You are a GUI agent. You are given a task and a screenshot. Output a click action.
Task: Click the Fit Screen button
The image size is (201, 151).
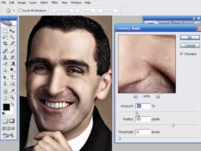pos(85,10)
